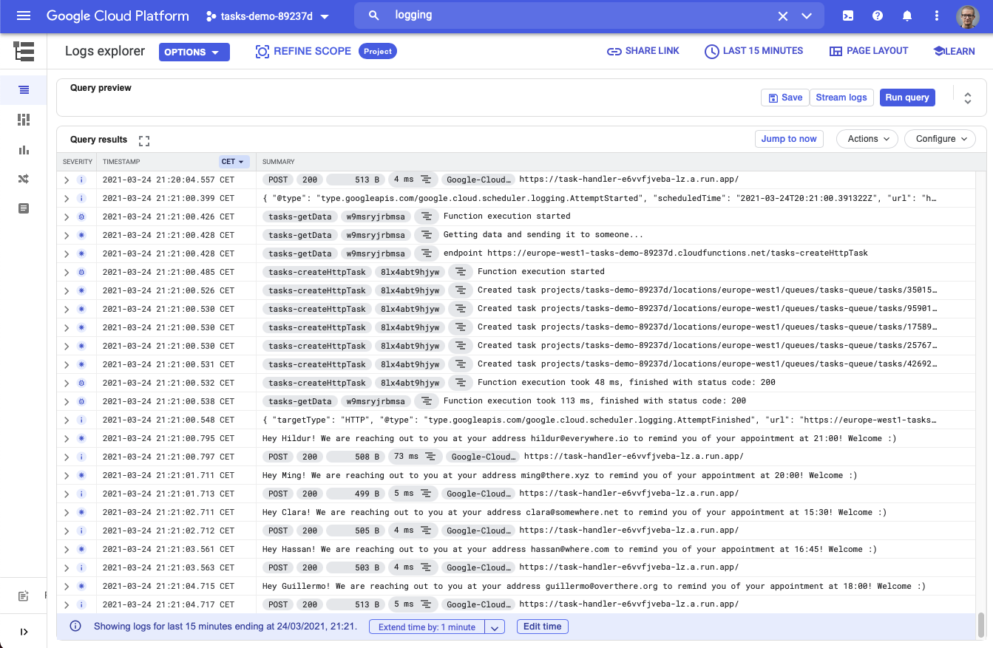This screenshot has width=993, height=648.
Task: Click Stream logs
Action: pyautogui.click(x=841, y=98)
